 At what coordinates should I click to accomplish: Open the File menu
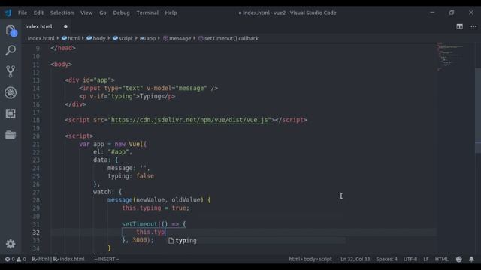(23, 13)
